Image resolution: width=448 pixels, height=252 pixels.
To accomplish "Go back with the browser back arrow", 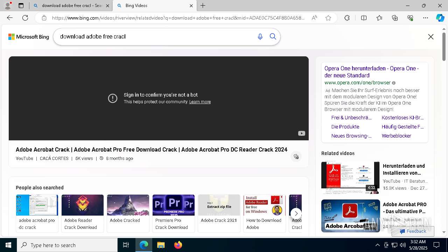I will pyautogui.click(x=10, y=18).
